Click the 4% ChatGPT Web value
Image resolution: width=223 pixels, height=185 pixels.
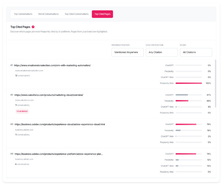[x=209, y=107]
